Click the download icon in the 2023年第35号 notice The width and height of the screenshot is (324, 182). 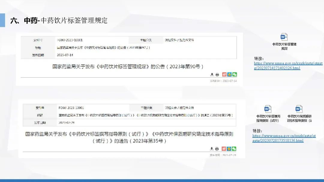(x=212, y=149)
